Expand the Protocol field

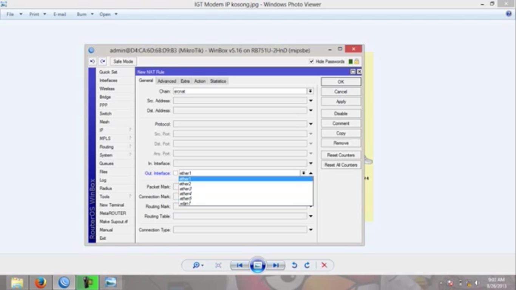pyautogui.click(x=311, y=124)
